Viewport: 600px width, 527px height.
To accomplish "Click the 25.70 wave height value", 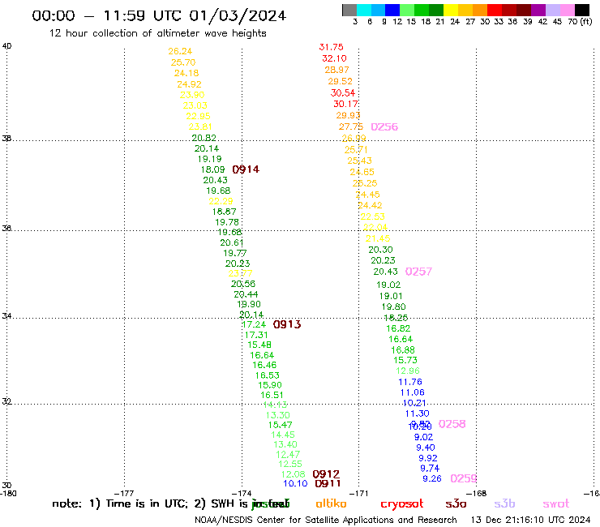I will pyautogui.click(x=183, y=62).
